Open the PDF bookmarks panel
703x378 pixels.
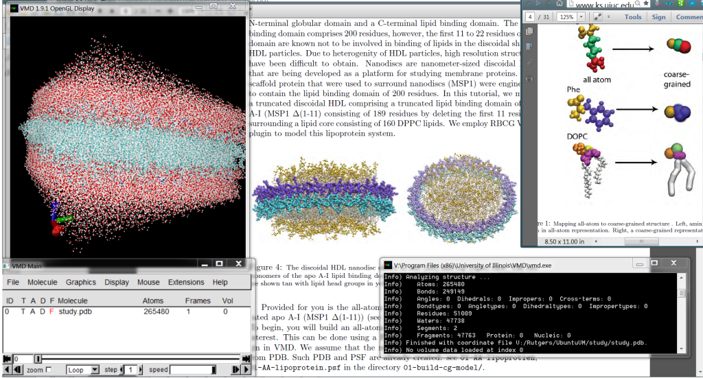529,47
